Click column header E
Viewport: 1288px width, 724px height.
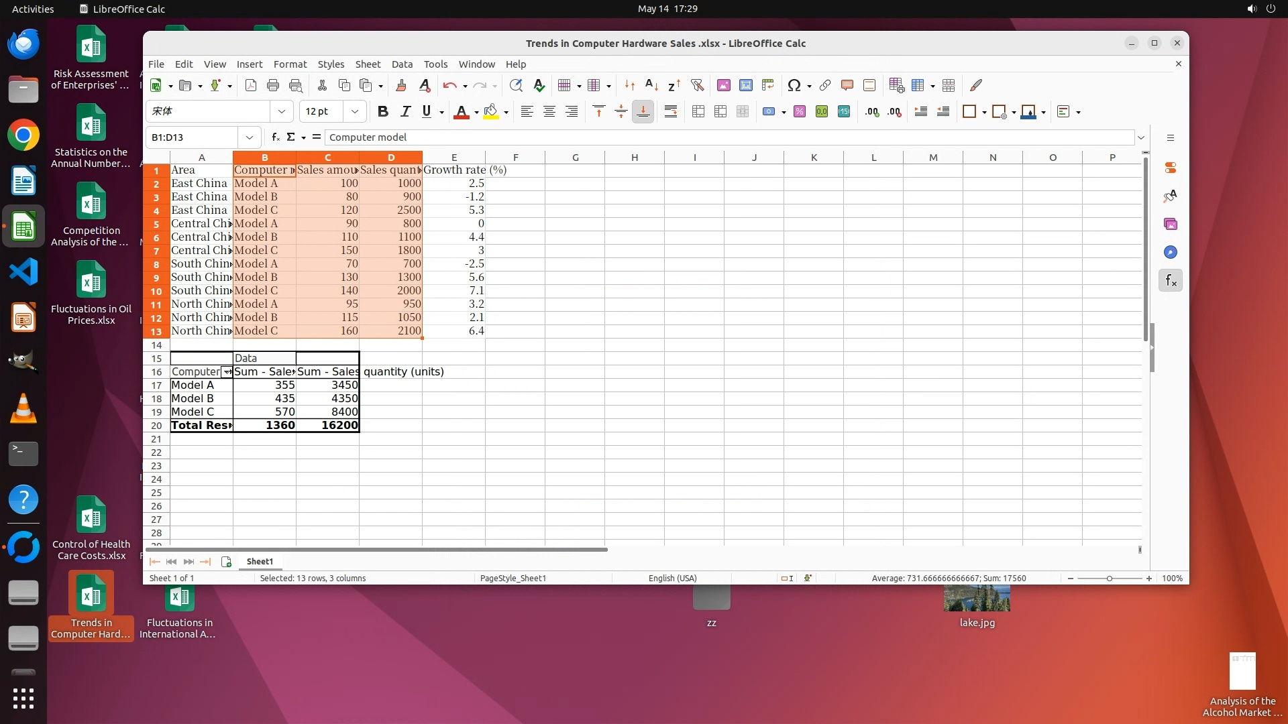pyautogui.click(x=453, y=158)
